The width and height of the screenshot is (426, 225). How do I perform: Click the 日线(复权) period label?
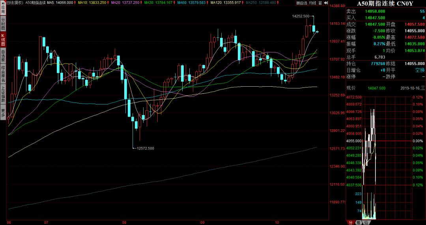pos(15,3)
